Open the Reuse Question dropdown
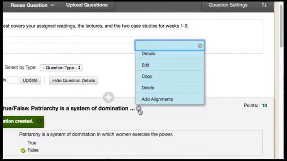 click(x=32, y=5)
